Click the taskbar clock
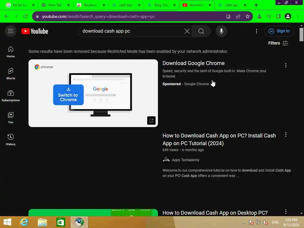This screenshot has width=304, height=228. click(291, 222)
